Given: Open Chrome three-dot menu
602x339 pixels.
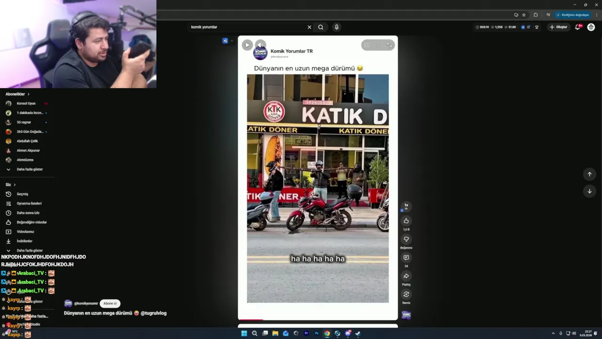Looking at the screenshot, I should click(596, 15).
